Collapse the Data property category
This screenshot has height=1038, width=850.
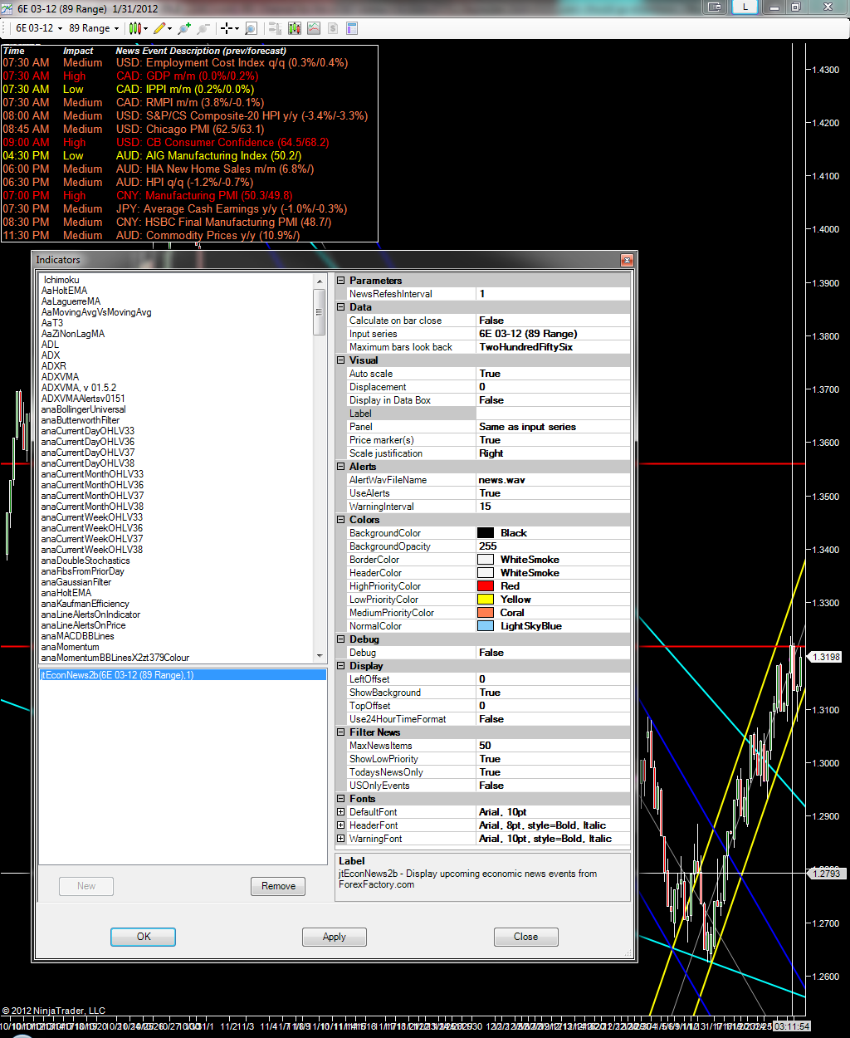[341, 307]
